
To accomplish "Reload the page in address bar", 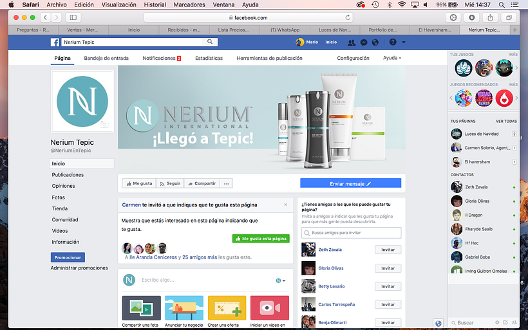I will tap(348, 17).
